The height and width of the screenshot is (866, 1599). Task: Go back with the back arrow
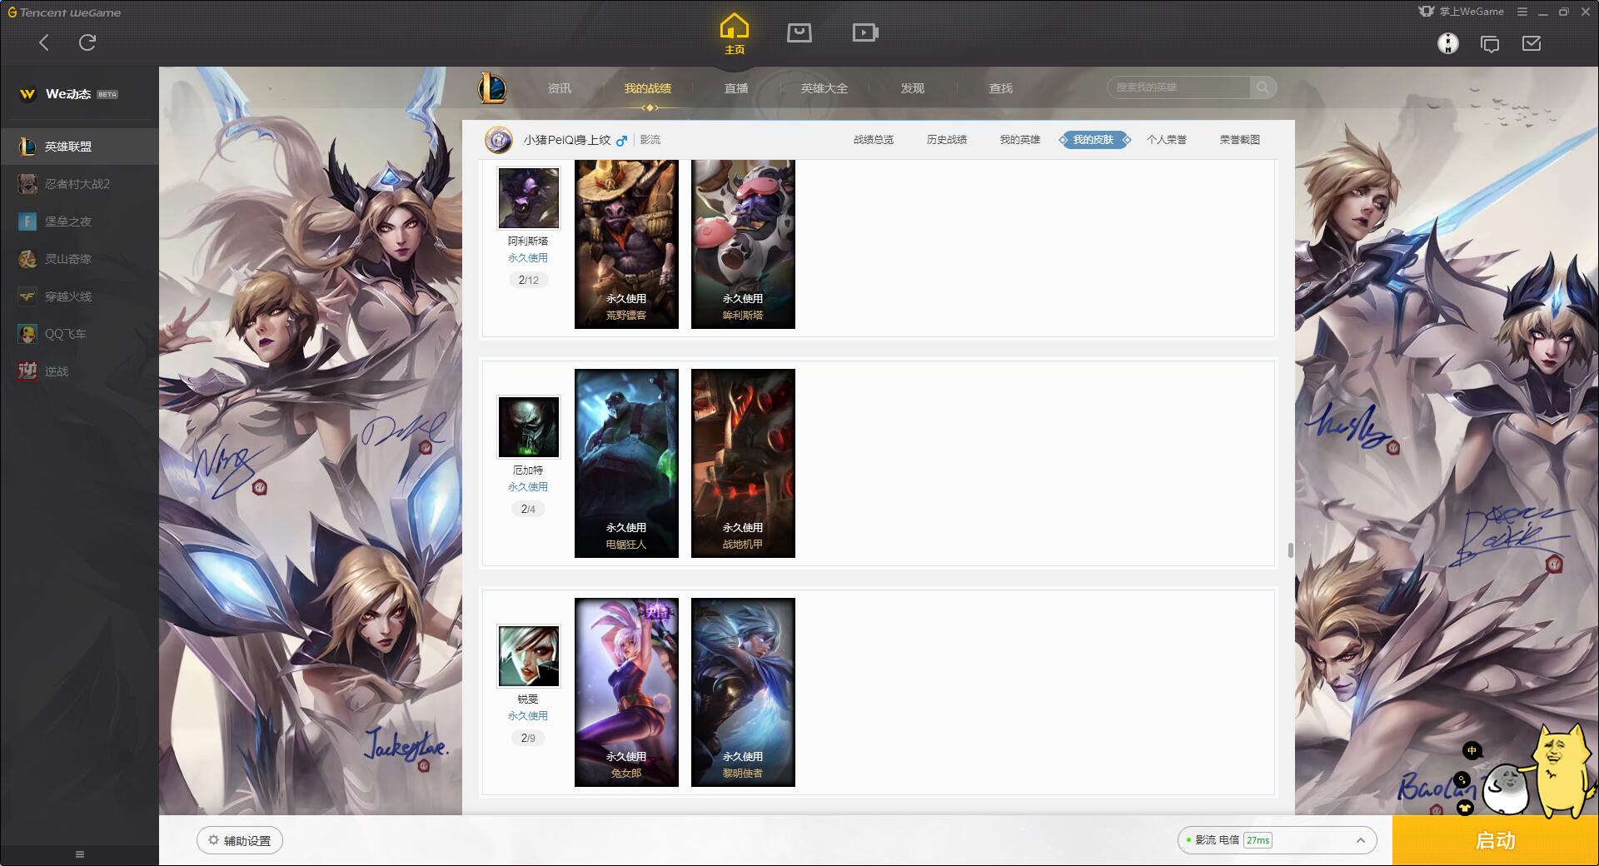click(44, 42)
